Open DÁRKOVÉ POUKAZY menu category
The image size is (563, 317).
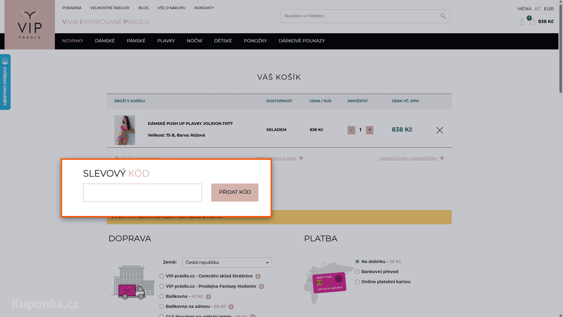coord(302,41)
